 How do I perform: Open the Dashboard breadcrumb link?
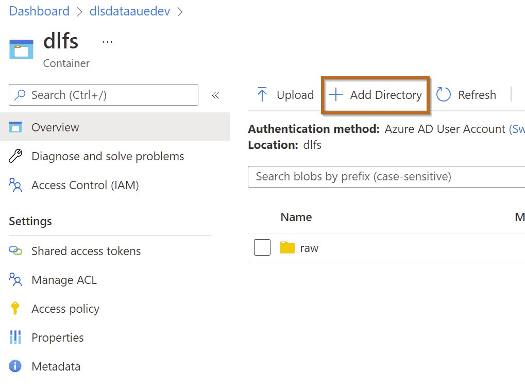point(39,11)
